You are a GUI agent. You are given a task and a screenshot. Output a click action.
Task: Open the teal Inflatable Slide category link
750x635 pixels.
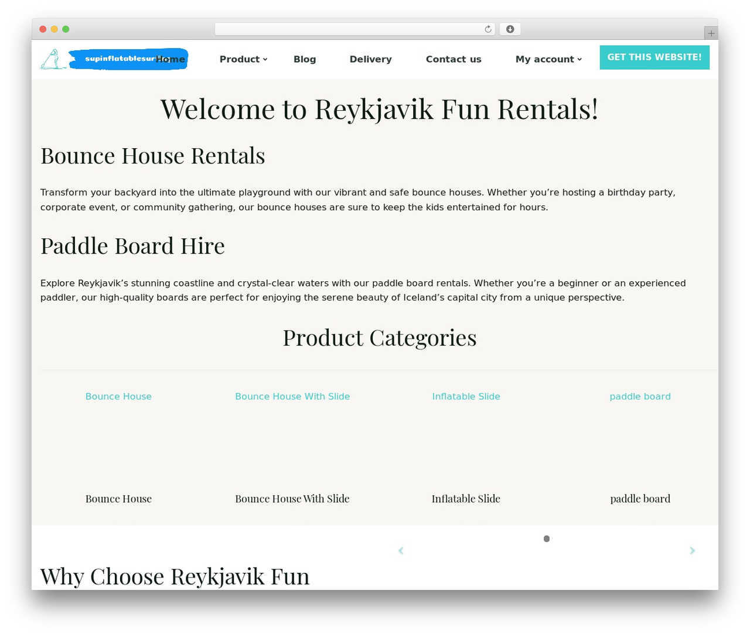[x=466, y=397]
